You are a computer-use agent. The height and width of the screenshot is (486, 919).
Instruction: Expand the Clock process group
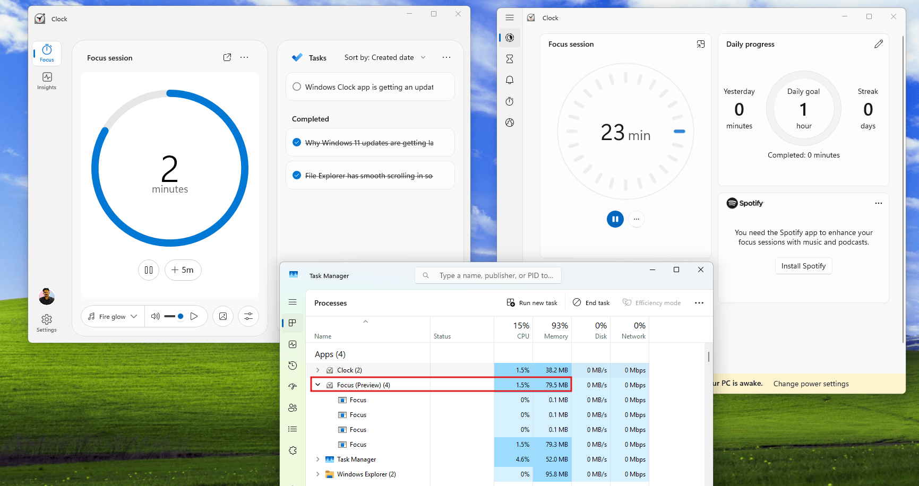tap(317, 370)
